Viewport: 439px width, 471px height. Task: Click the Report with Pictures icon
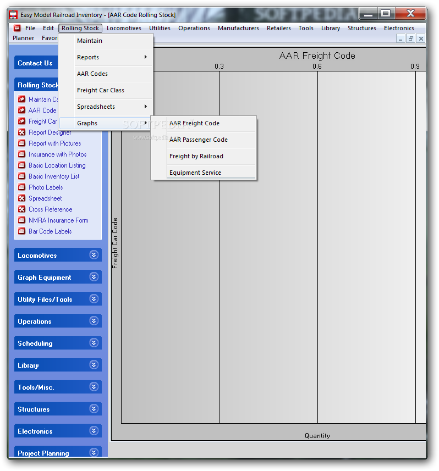pos(21,143)
